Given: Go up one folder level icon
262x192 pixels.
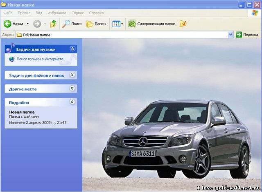Looking at the screenshot, I should tap(53, 24).
